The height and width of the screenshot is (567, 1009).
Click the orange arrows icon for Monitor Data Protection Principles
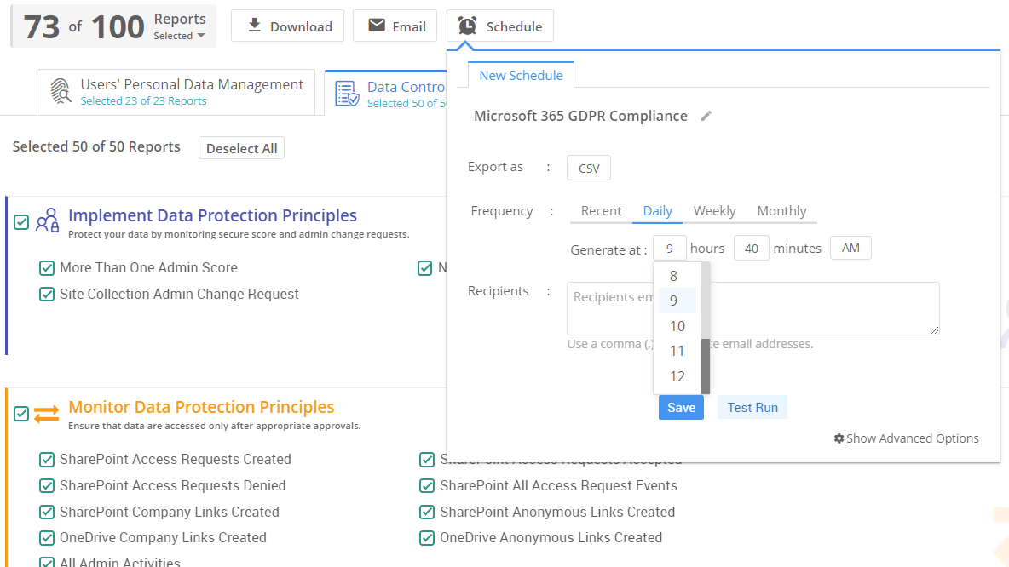pyautogui.click(x=48, y=414)
